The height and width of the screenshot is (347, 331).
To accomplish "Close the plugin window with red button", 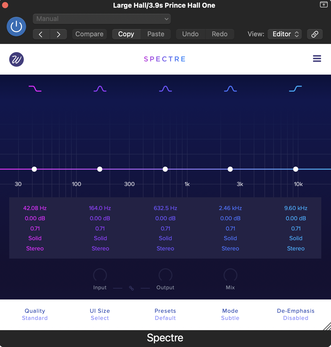I will 5,5.
